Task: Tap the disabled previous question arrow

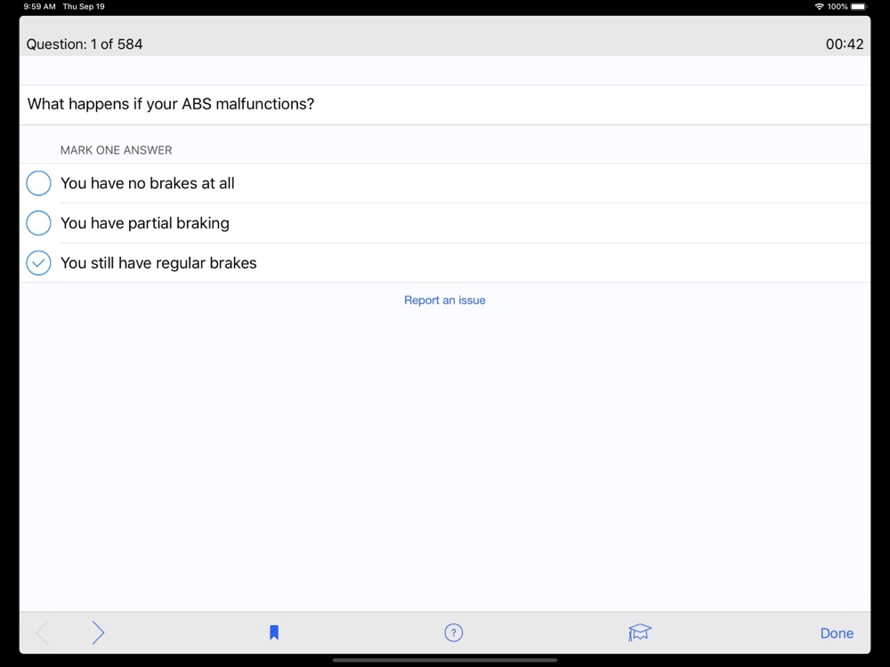Action: coord(42,632)
